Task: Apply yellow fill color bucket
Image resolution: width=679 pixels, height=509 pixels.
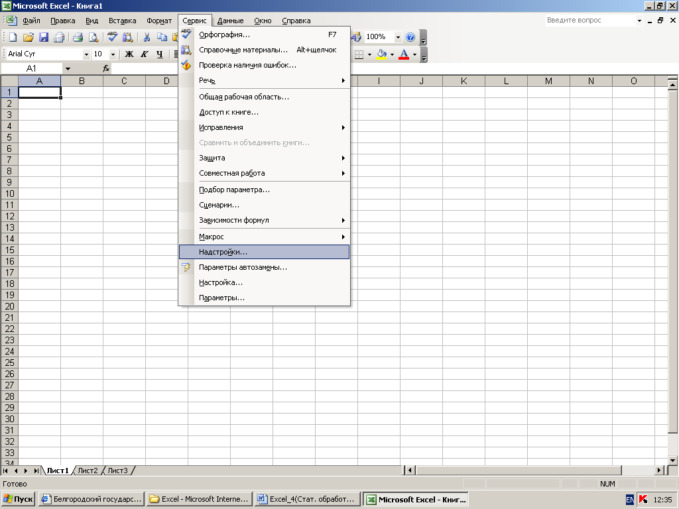Action: point(381,54)
